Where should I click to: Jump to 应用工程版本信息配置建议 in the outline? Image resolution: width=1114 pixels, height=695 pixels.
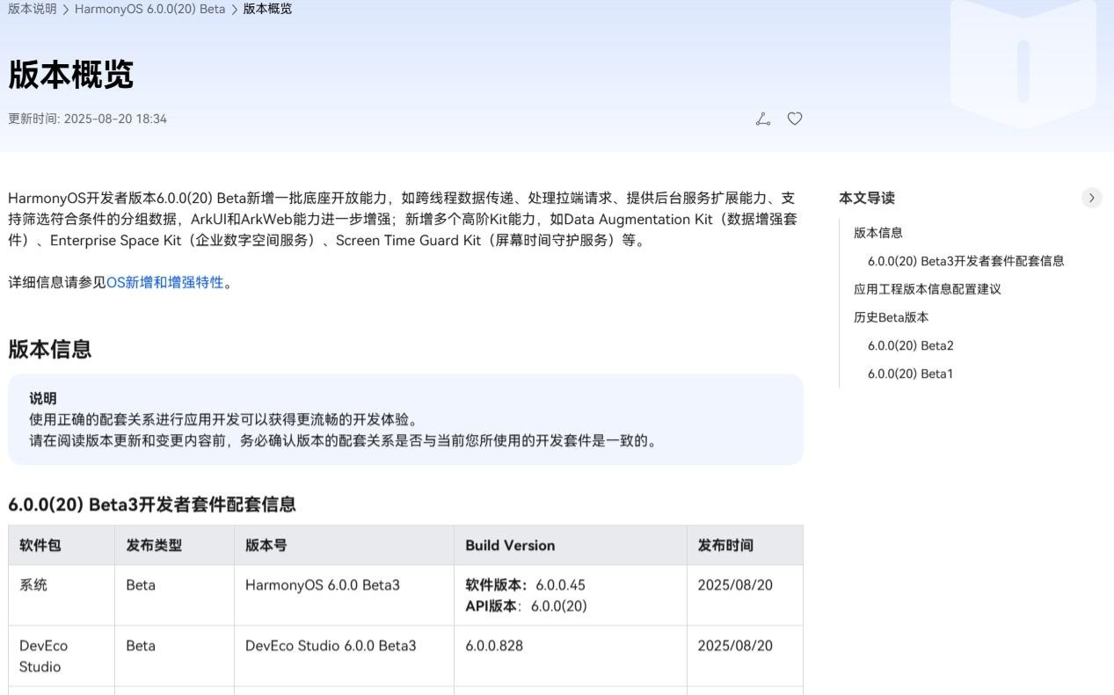coord(928,289)
